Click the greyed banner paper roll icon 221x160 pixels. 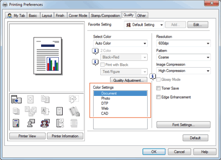tap(74, 123)
